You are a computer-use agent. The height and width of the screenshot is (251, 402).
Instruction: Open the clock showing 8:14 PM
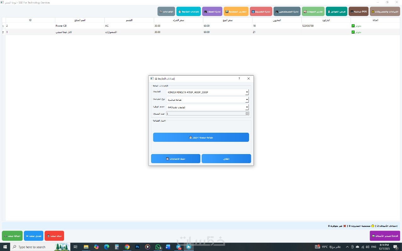pos(384,247)
